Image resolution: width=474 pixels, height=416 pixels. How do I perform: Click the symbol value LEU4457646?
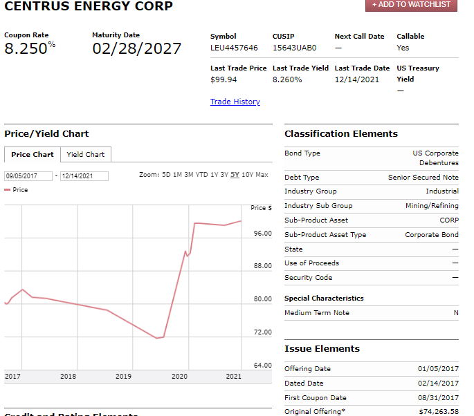(x=234, y=48)
